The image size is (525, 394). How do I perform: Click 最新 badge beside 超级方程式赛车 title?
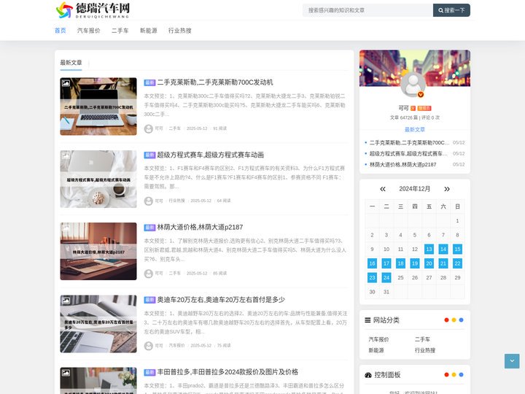(x=149, y=155)
